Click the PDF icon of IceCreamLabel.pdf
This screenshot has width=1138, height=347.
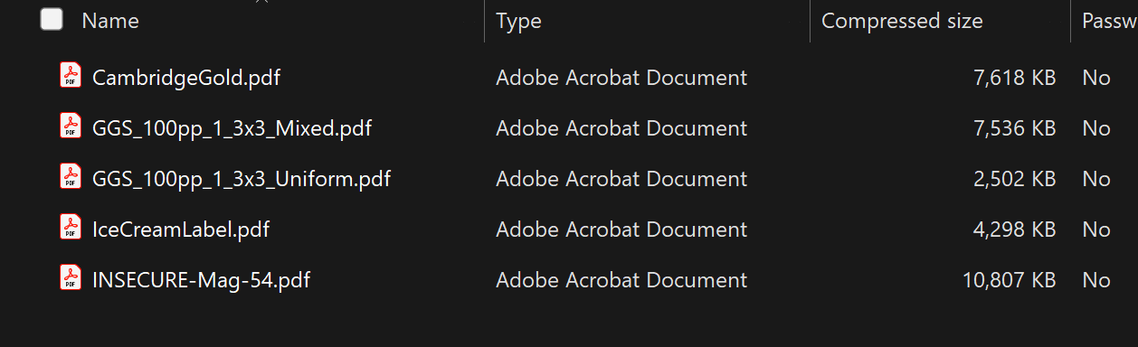(x=70, y=228)
